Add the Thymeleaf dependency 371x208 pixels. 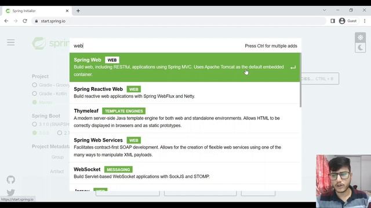(x=184, y=118)
